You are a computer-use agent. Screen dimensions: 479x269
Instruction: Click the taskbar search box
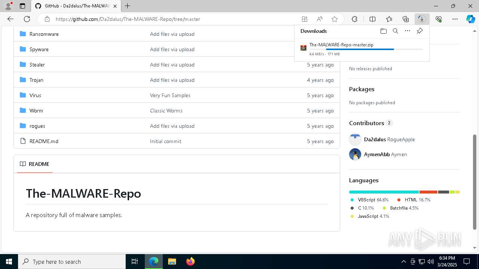tap(72, 262)
